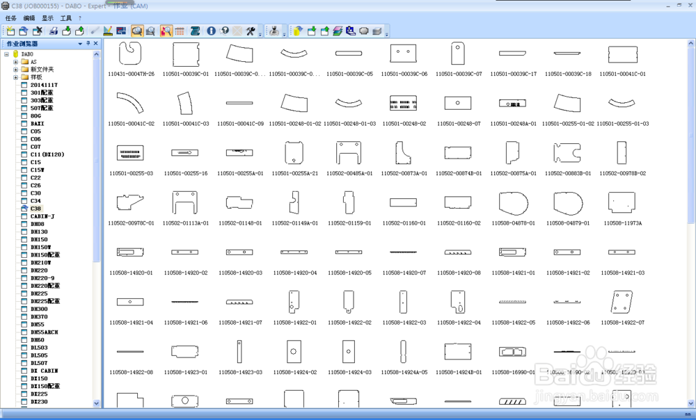The image size is (696, 420).
Task: Open the ? help menu
Action: pos(80,18)
